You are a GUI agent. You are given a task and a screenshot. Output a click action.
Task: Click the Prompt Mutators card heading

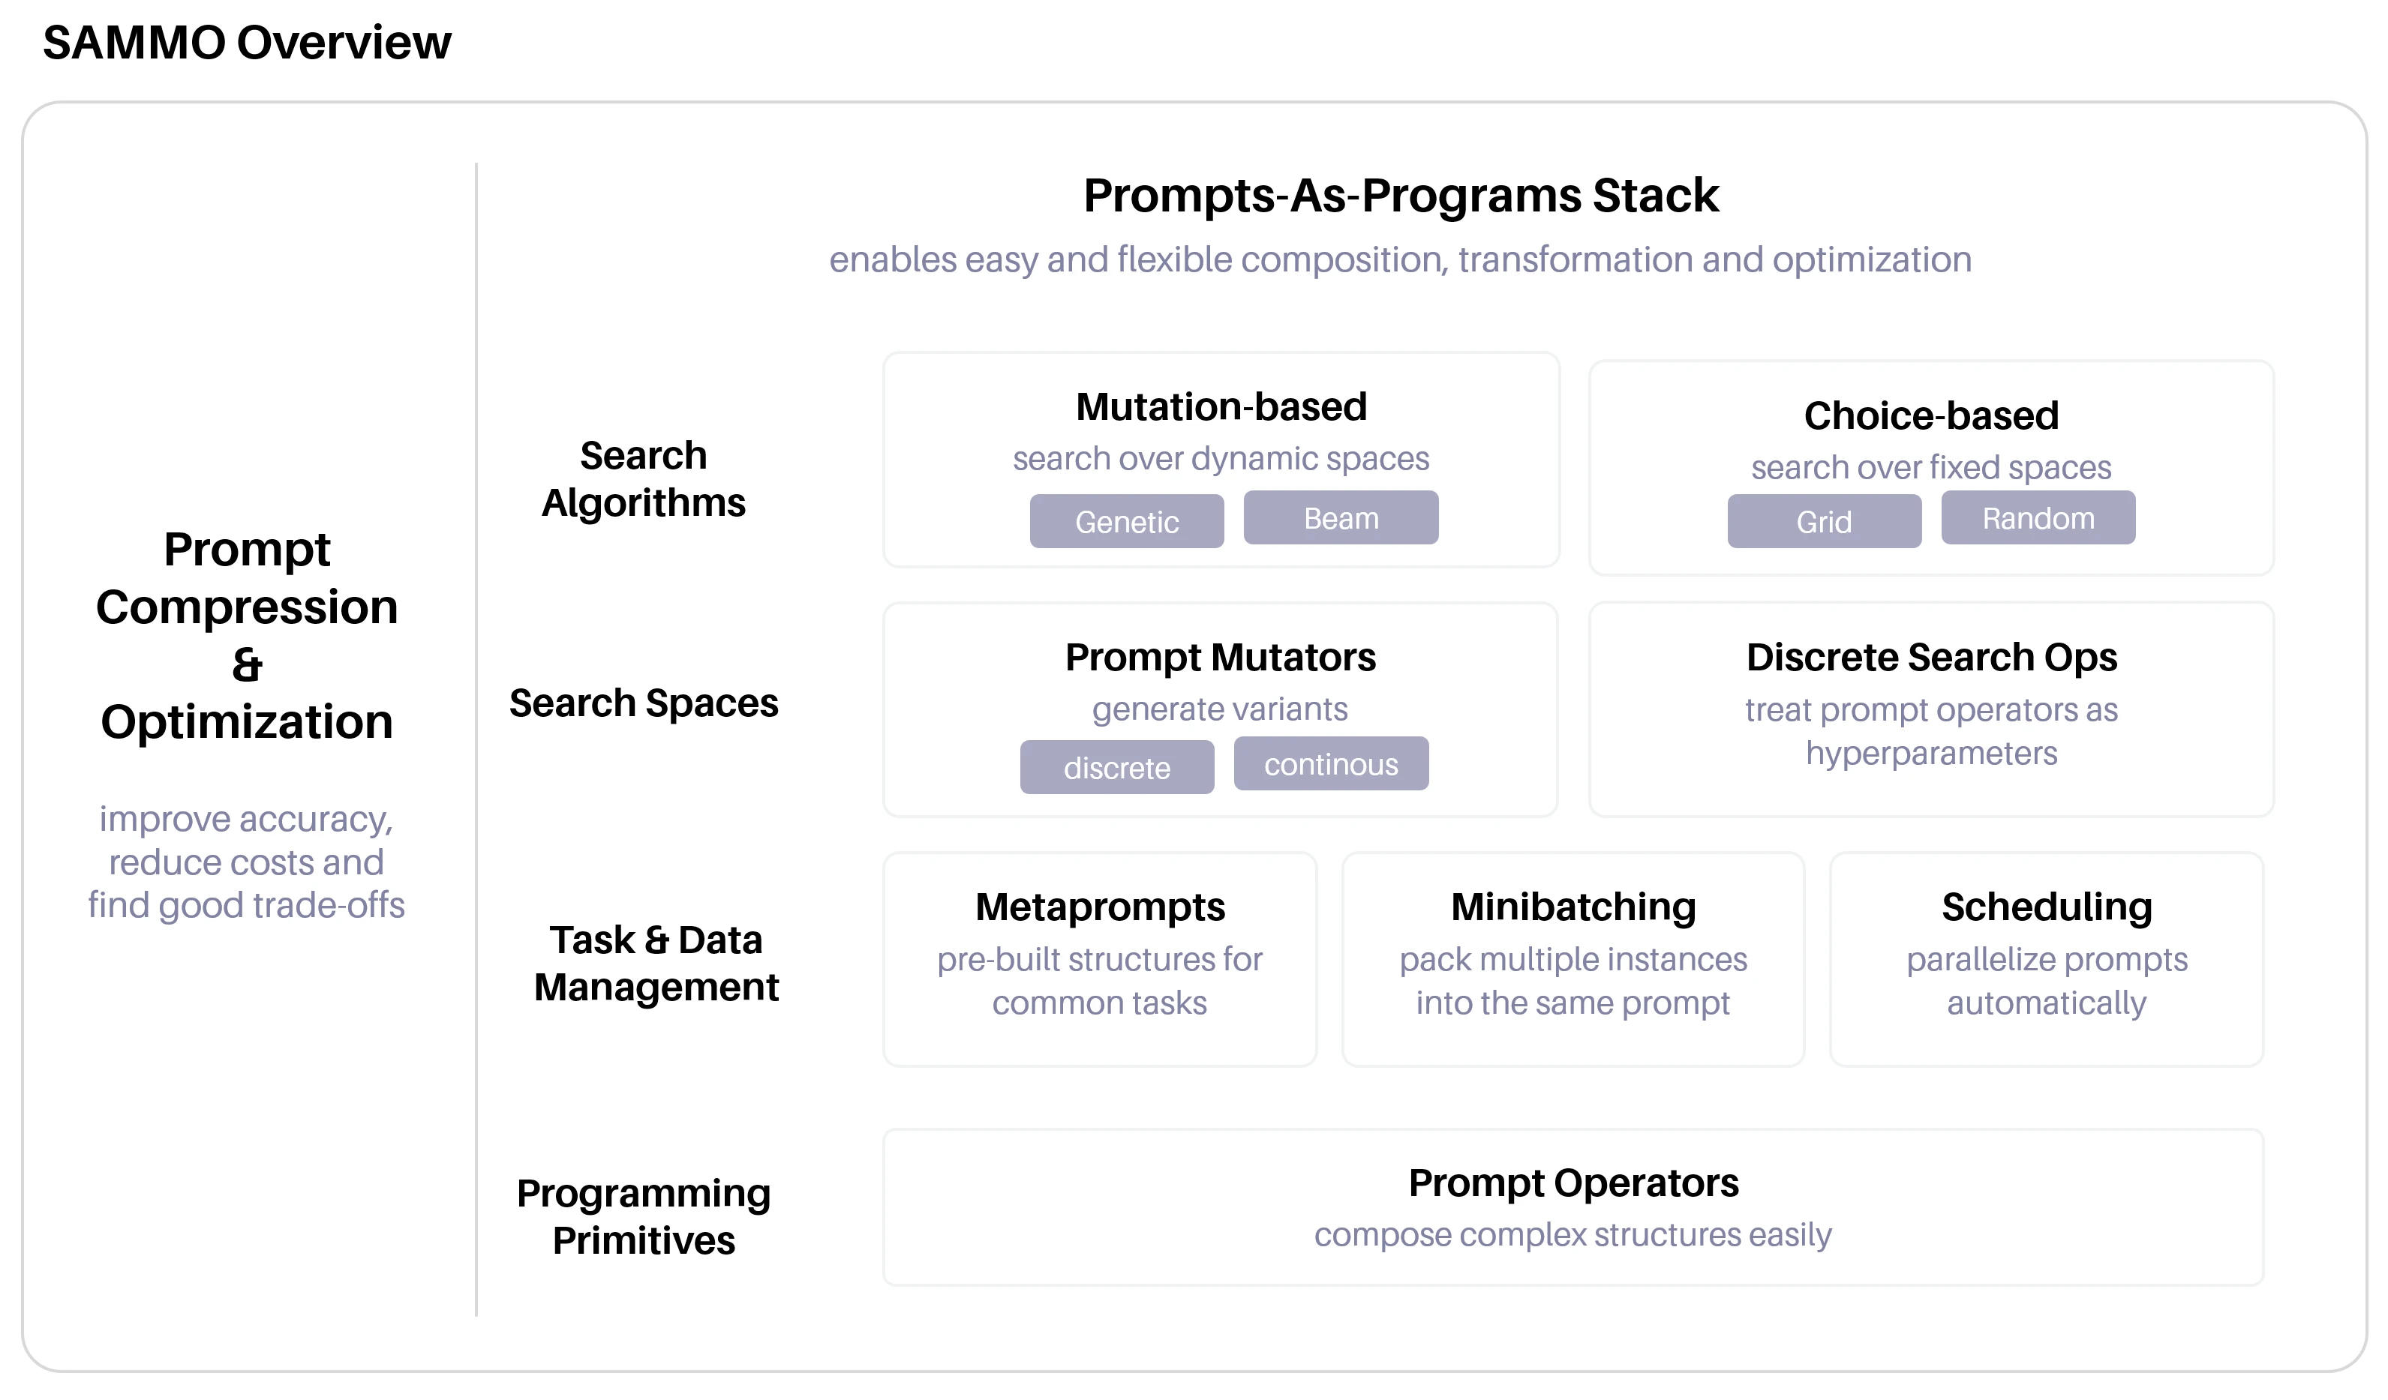[1221, 658]
